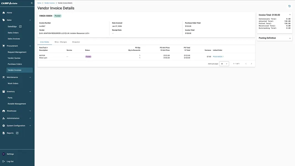Click the Vendor Invoices breadcrumb link
295x166 pixels.
click(49, 3)
